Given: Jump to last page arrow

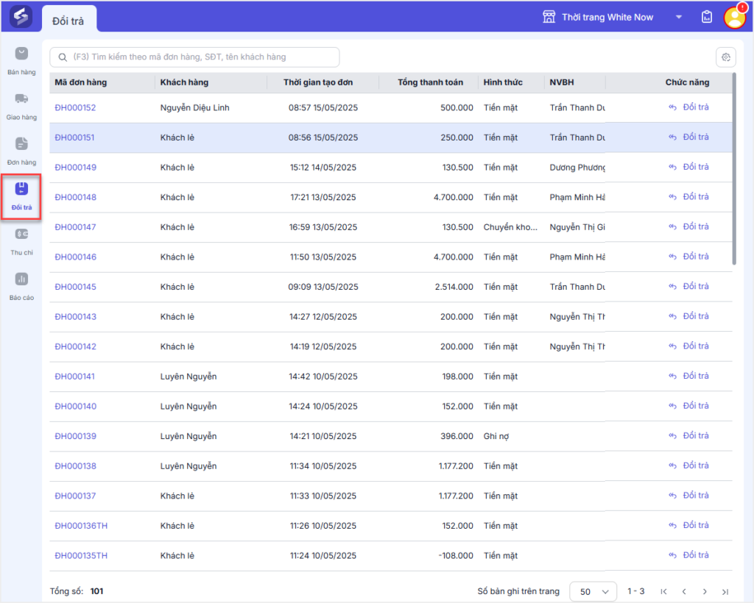Looking at the screenshot, I should [725, 591].
